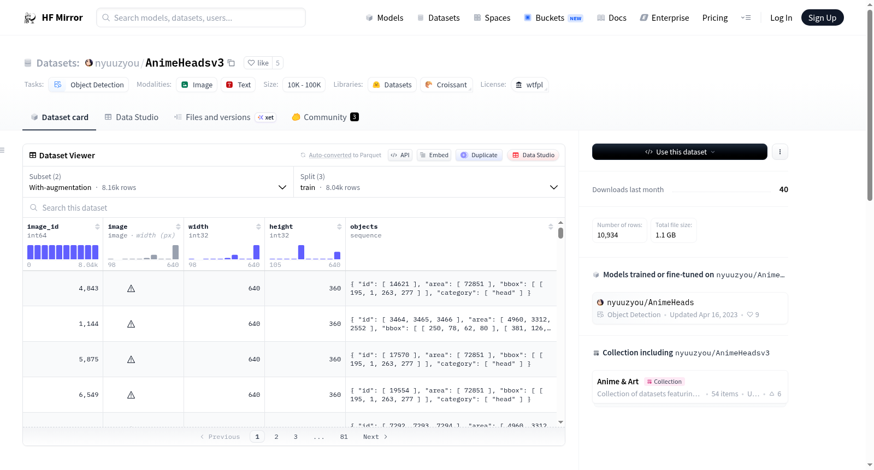Switch to the Dataset card tab

pyautogui.click(x=59, y=117)
